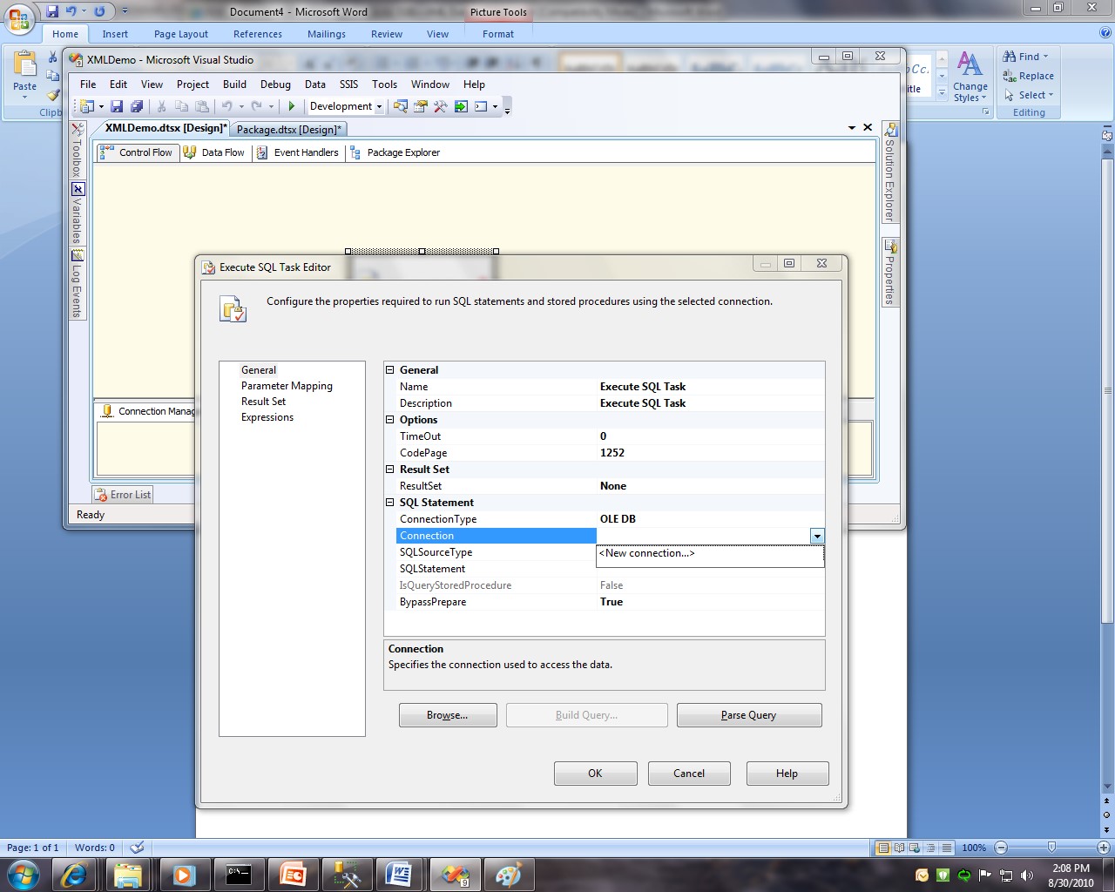The image size is (1115, 892).
Task: Open the Error List tab at bottom
Action: pos(123,495)
